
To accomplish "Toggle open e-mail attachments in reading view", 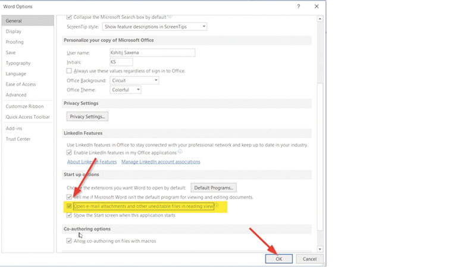I will coord(70,206).
